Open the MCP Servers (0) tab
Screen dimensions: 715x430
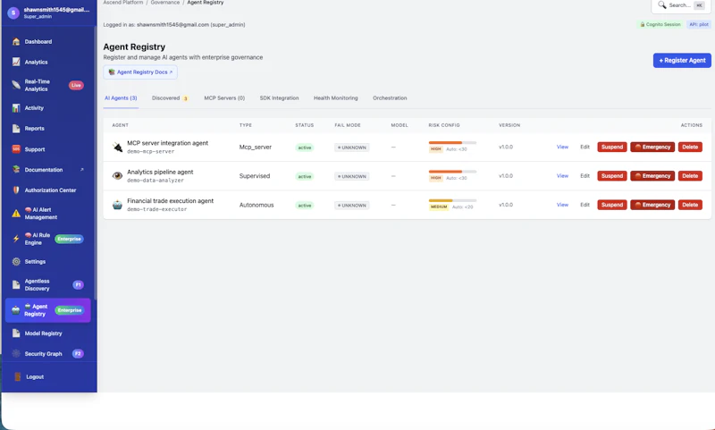pos(224,98)
